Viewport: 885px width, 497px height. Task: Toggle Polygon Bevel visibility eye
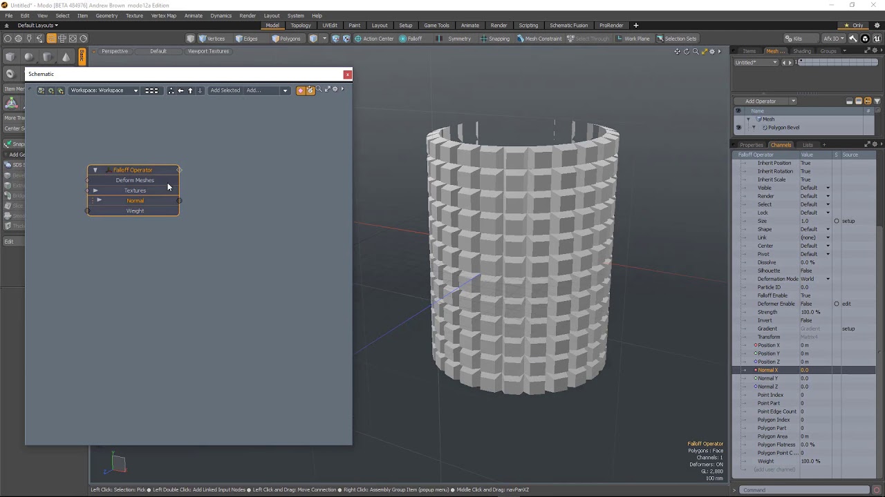738,128
